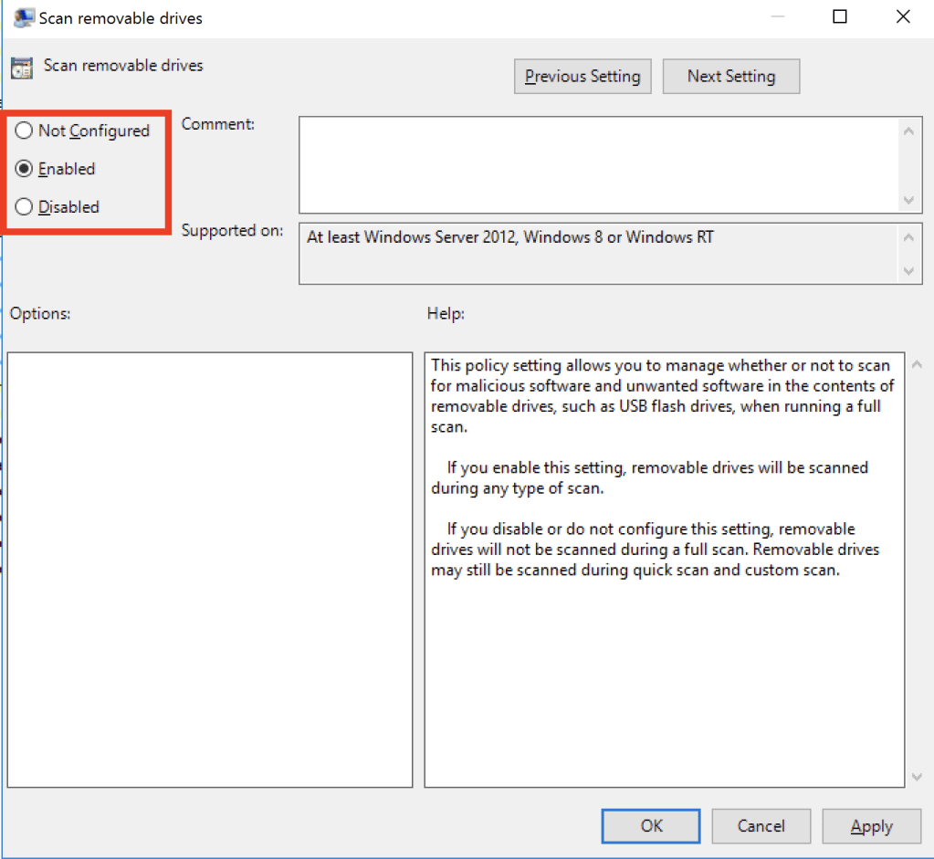Set the policy to Disabled
Image resolution: width=934 pixels, height=859 pixels.
25,207
